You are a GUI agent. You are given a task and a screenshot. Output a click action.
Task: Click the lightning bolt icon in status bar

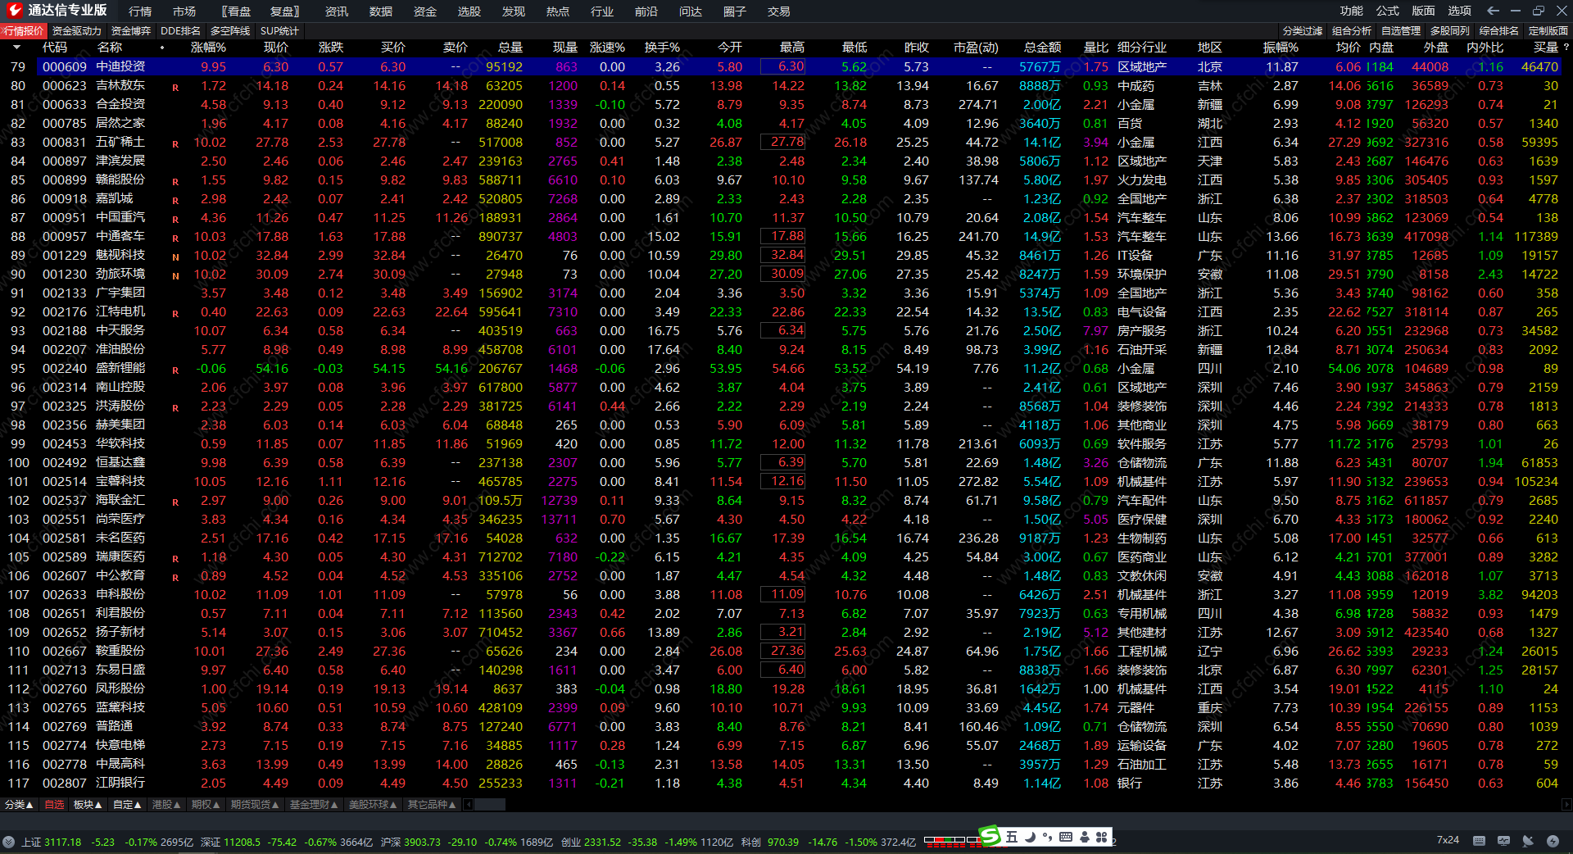(1553, 841)
